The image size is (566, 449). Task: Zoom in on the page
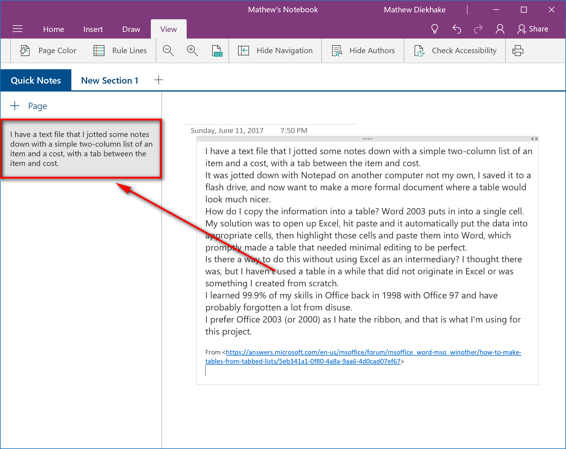192,51
